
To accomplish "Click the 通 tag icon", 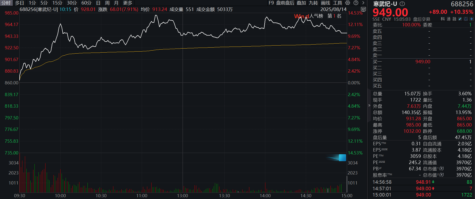I will pyautogui.click(x=449, y=19).
